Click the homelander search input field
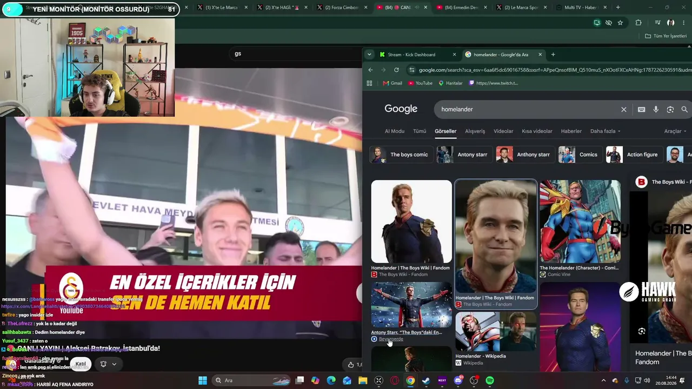Image resolution: width=692 pixels, height=389 pixels. click(527, 109)
